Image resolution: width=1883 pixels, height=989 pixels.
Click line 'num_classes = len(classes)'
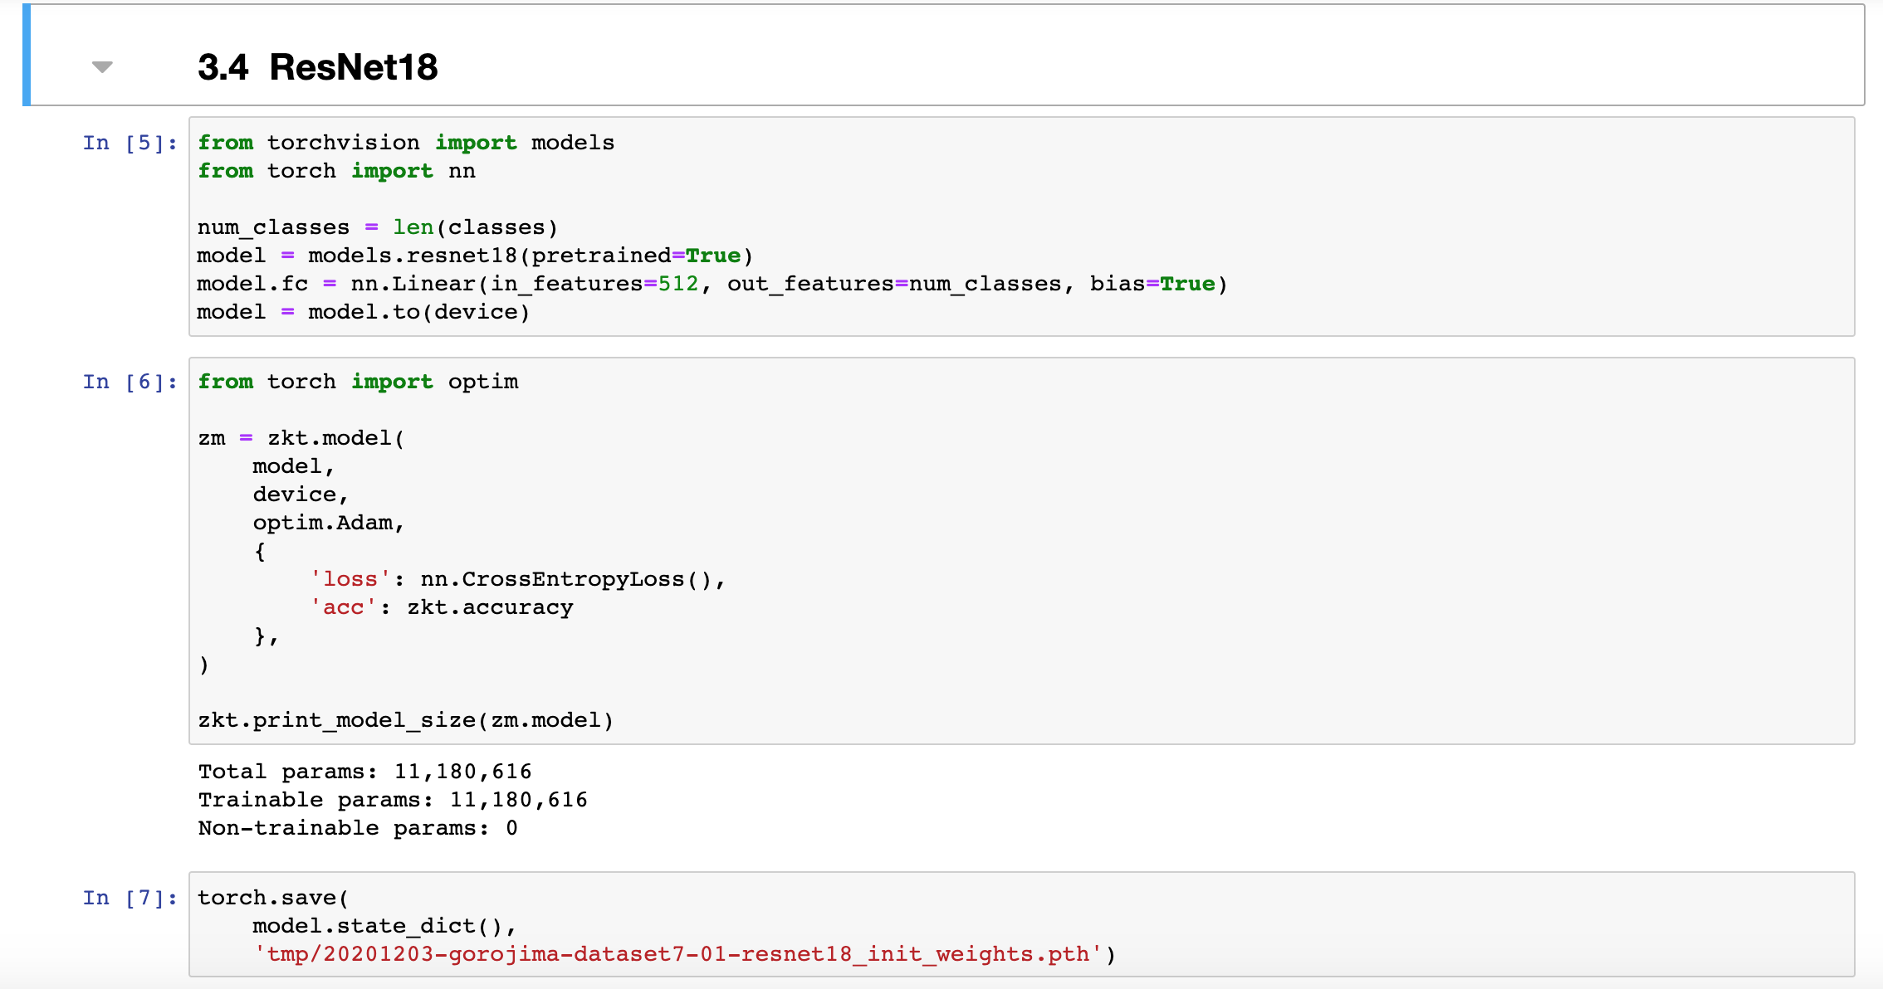378,227
